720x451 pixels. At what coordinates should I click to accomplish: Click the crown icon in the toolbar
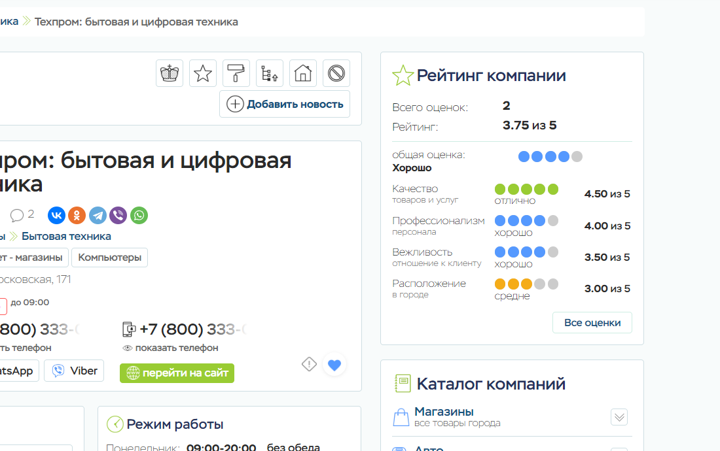(170, 73)
